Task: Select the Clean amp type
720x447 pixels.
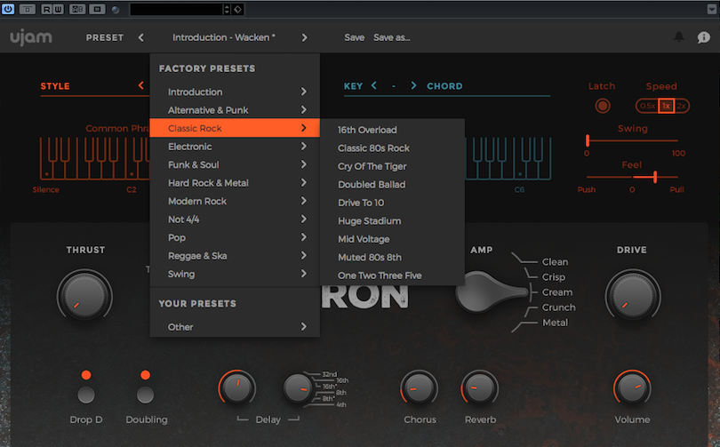Action: click(555, 262)
